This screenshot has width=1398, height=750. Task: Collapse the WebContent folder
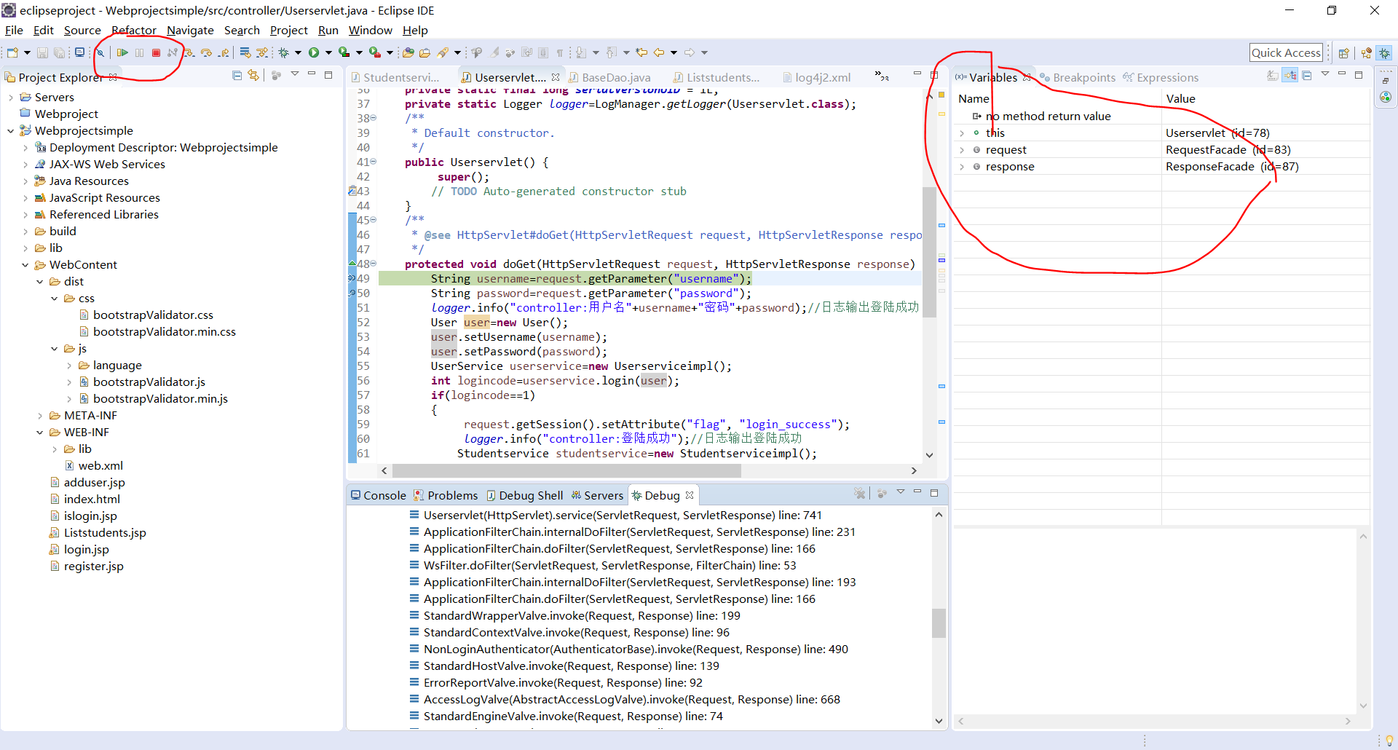tap(25, 265)
